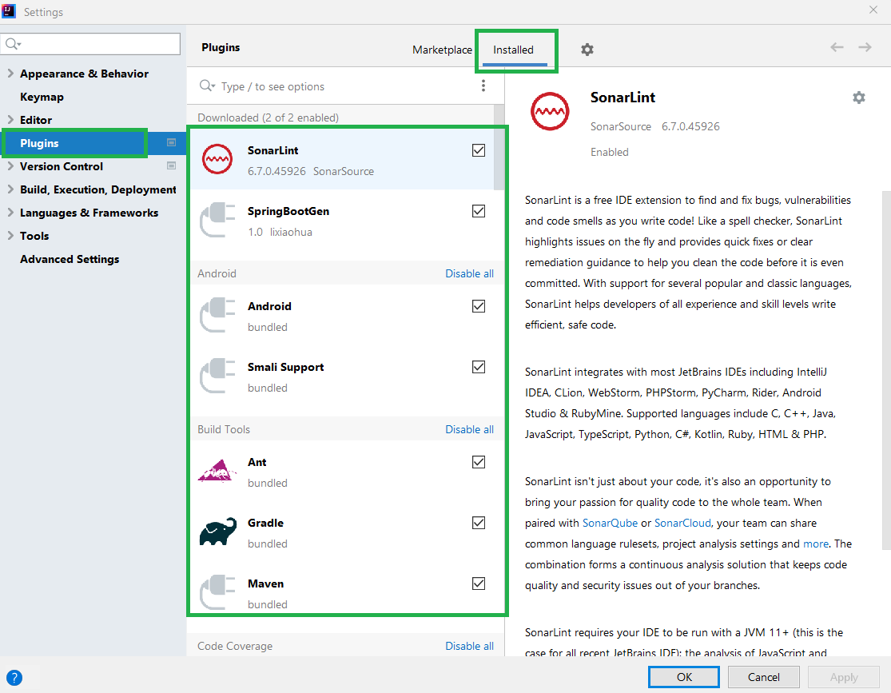
Task: Click the SonarLint red logo in list
Action: (217, 160)
